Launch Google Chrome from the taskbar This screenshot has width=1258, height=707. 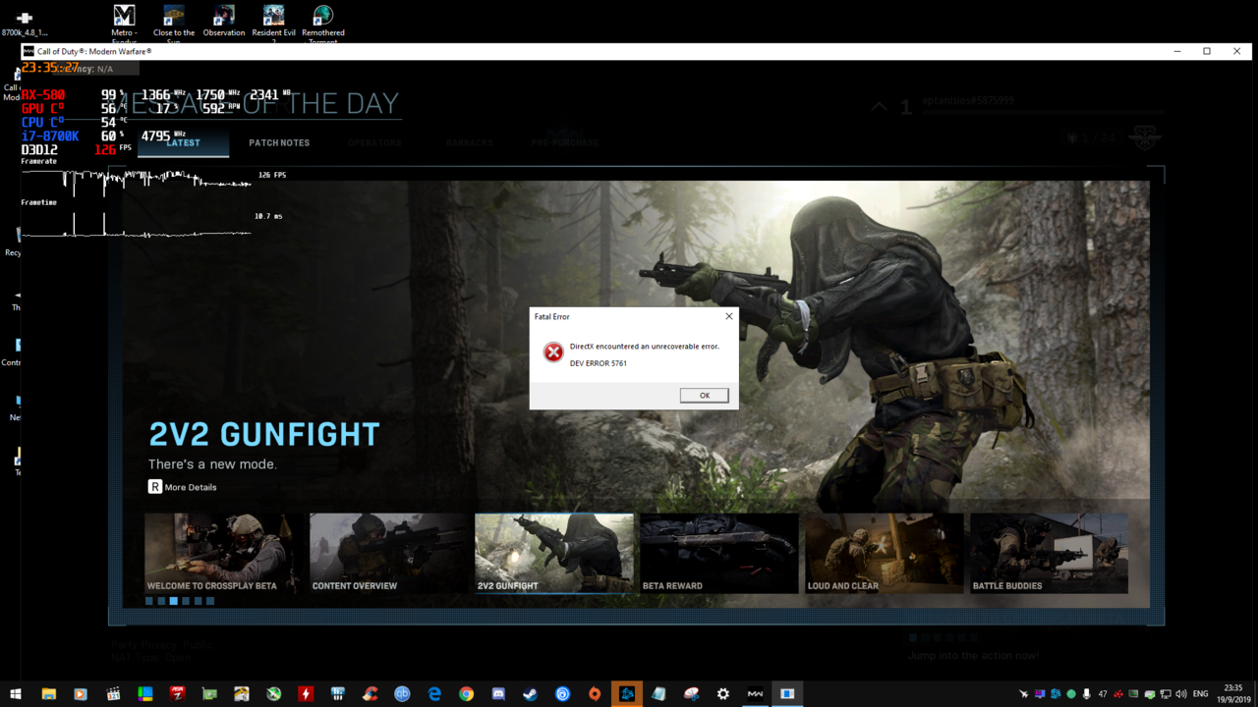pyautogui.click(x=466, y=693)
